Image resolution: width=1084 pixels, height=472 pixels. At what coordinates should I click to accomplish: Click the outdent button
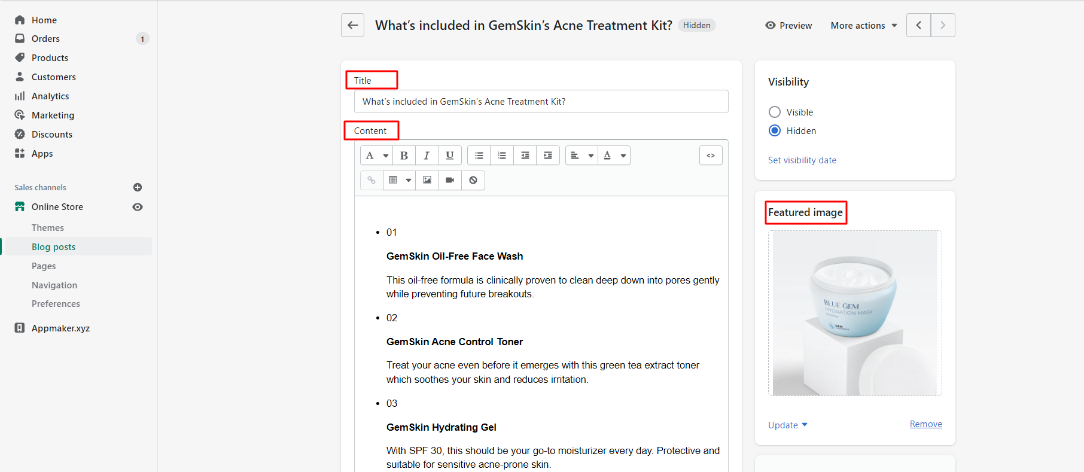[x=525, y=156]
